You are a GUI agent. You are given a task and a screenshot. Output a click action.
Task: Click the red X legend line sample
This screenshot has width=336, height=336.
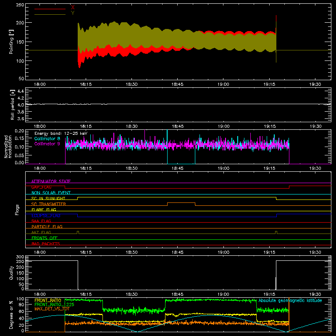50,9
